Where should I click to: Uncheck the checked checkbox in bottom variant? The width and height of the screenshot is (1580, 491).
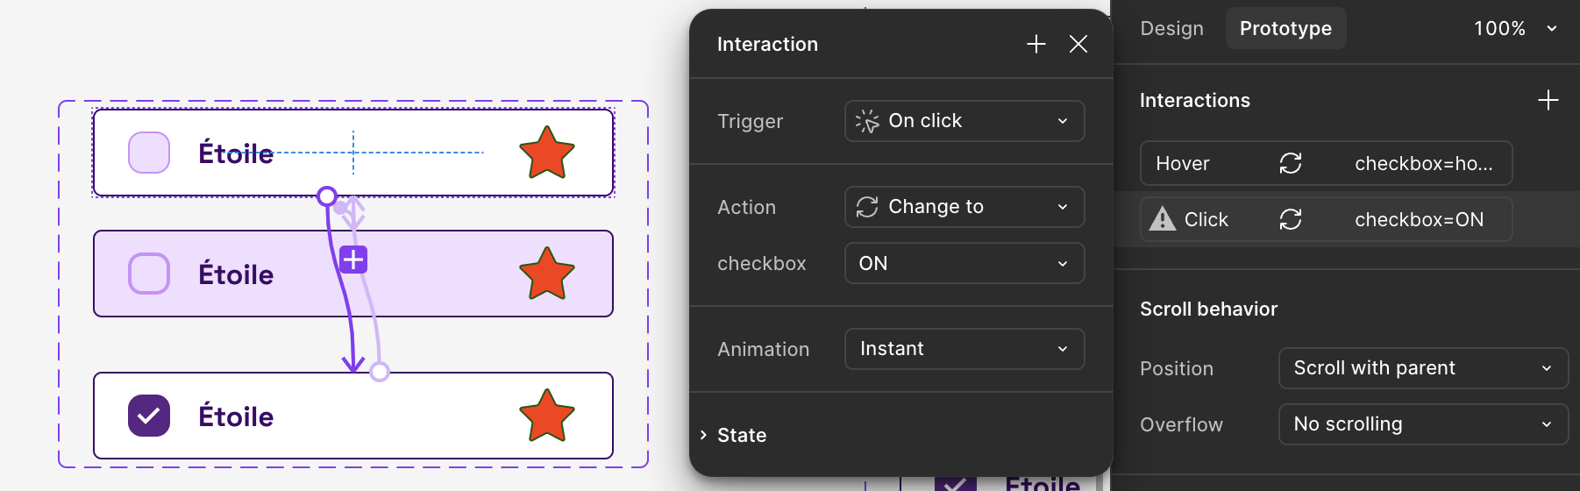coord(149,416)
